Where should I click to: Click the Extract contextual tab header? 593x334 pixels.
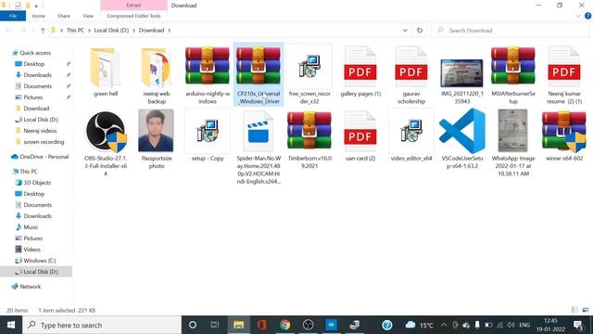pyautogui.click(x=133, y=6)
